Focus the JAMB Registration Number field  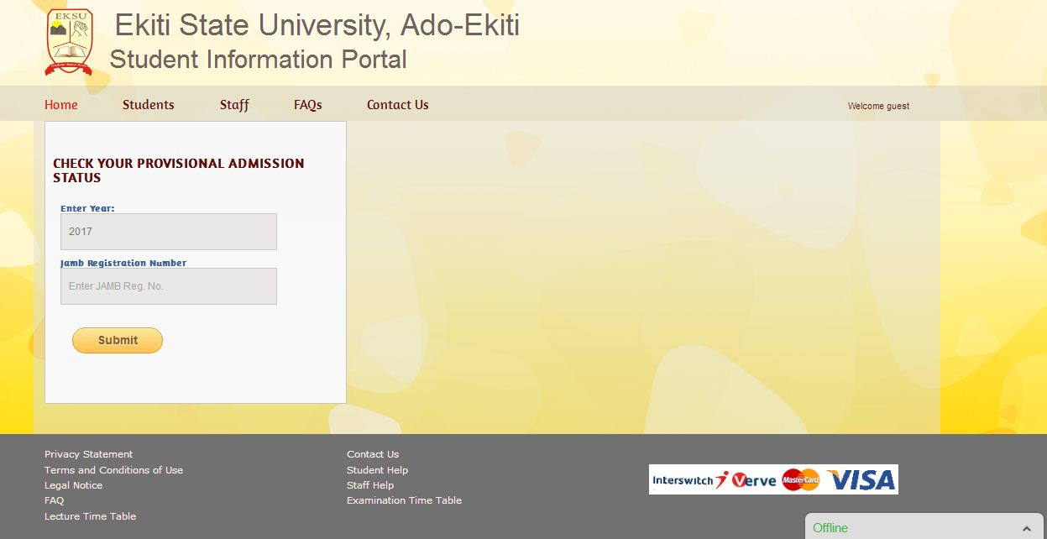click(168, 286)
